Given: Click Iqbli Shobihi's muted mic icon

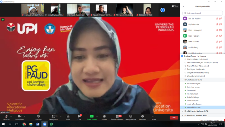Looking at the screenshot, I should pos(217,42).
